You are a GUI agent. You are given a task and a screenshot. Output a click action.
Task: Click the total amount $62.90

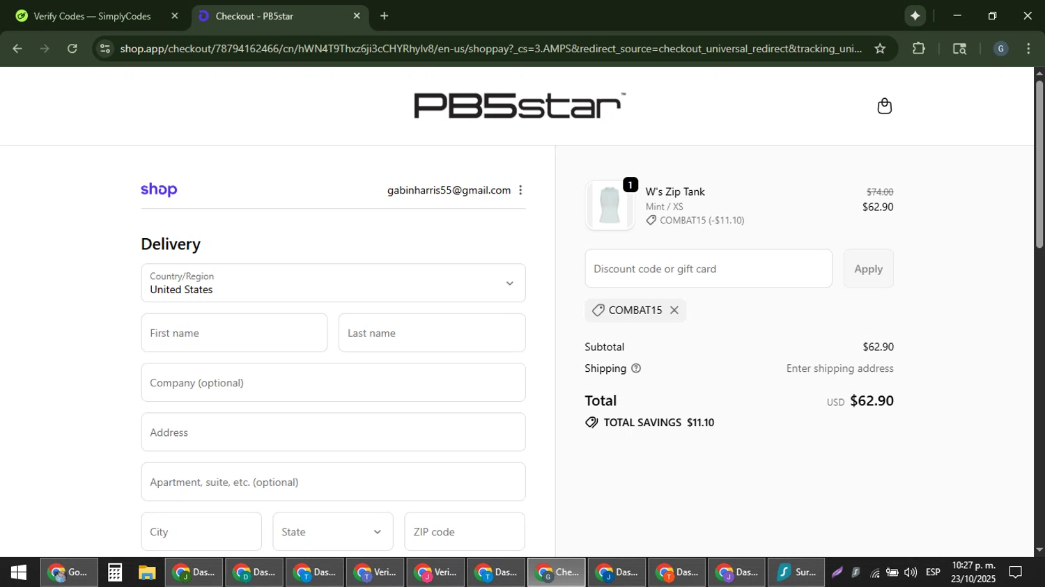pos(872,400)
